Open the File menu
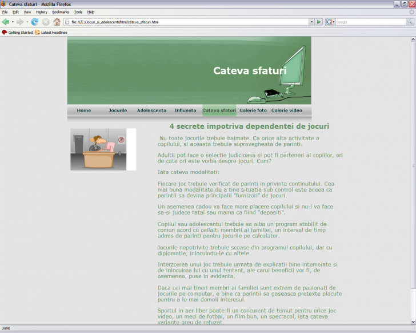 click(5, 12)
